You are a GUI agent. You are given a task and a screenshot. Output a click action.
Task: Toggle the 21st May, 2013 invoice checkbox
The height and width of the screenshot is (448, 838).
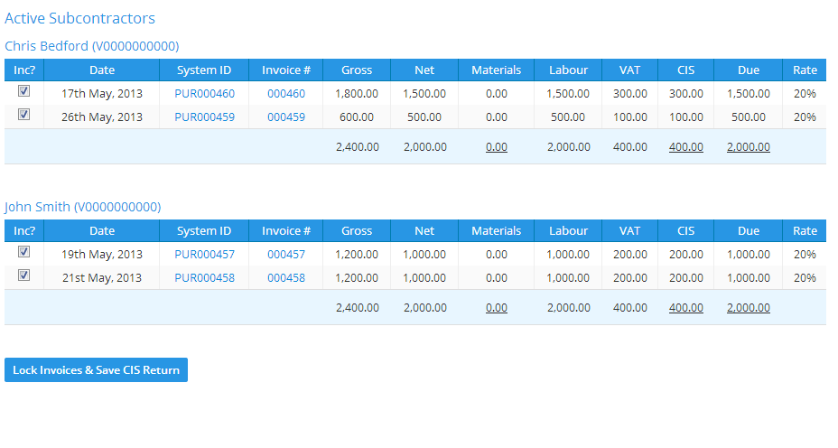coord(24,275)
